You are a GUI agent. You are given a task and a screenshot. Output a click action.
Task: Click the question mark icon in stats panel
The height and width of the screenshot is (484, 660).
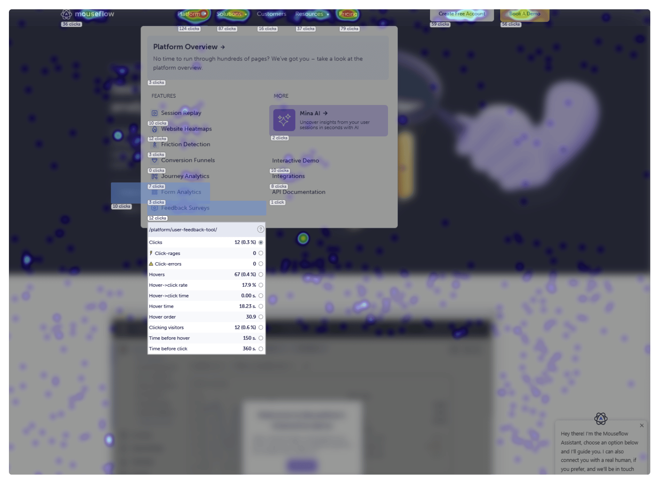(x=260, y=229)
